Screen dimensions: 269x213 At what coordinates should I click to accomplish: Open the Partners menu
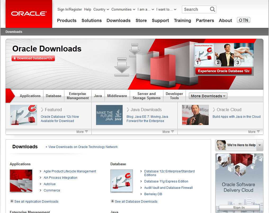205,20
